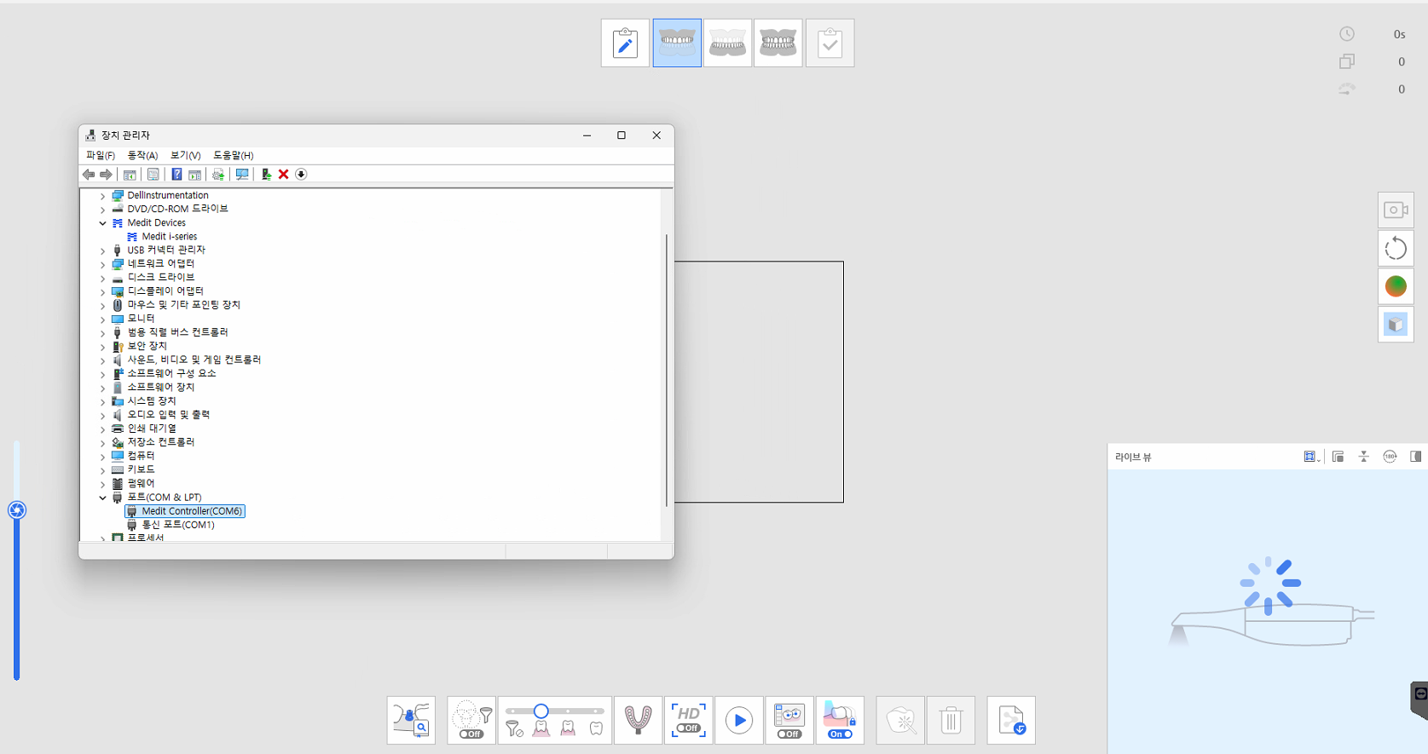
Task: Rotate live view 180 degrees
Action: click(1390, 457)
